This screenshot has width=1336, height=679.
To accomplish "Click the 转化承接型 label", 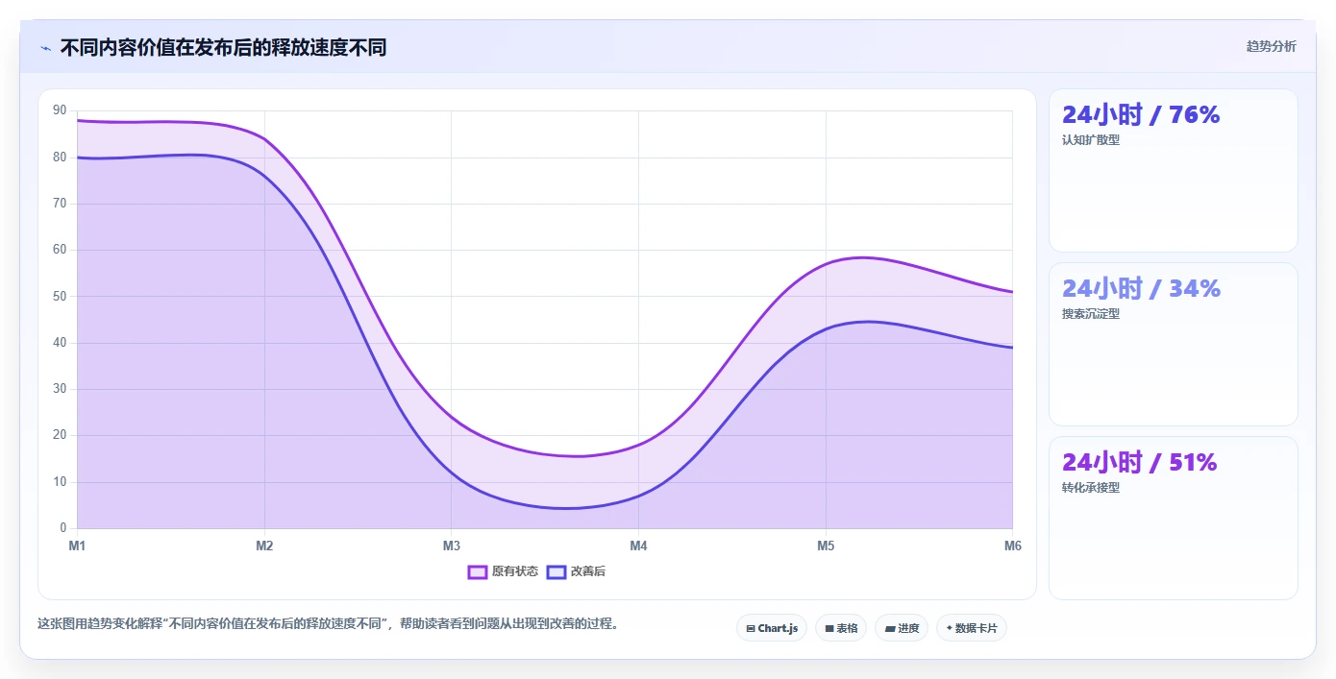I will [1091, 488].
